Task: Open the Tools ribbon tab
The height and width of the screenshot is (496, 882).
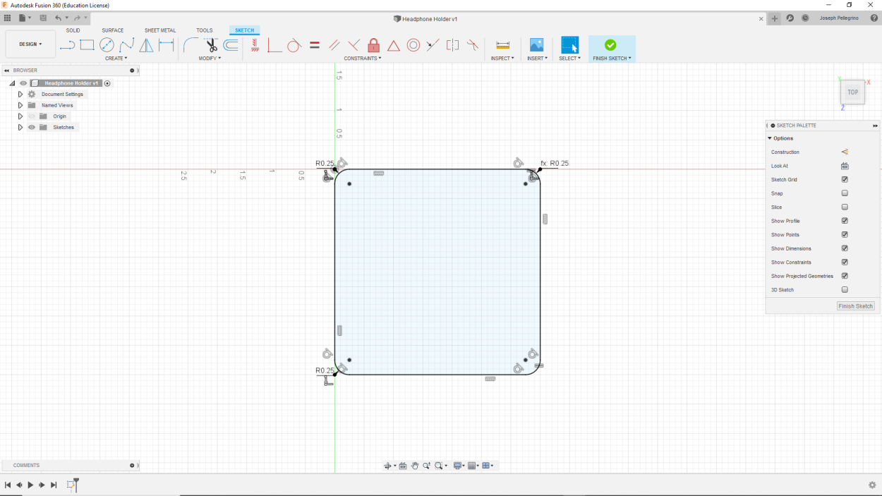Action: (x=205, y=30)
